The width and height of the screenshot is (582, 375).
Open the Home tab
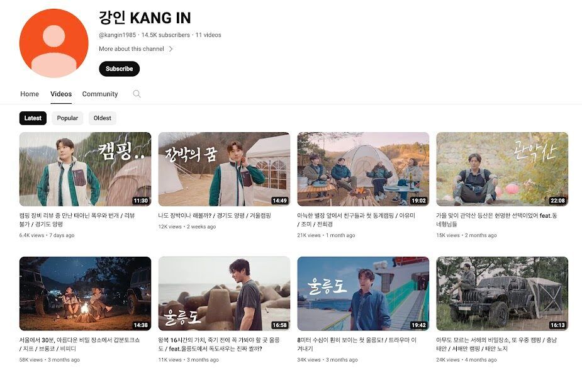30,94
